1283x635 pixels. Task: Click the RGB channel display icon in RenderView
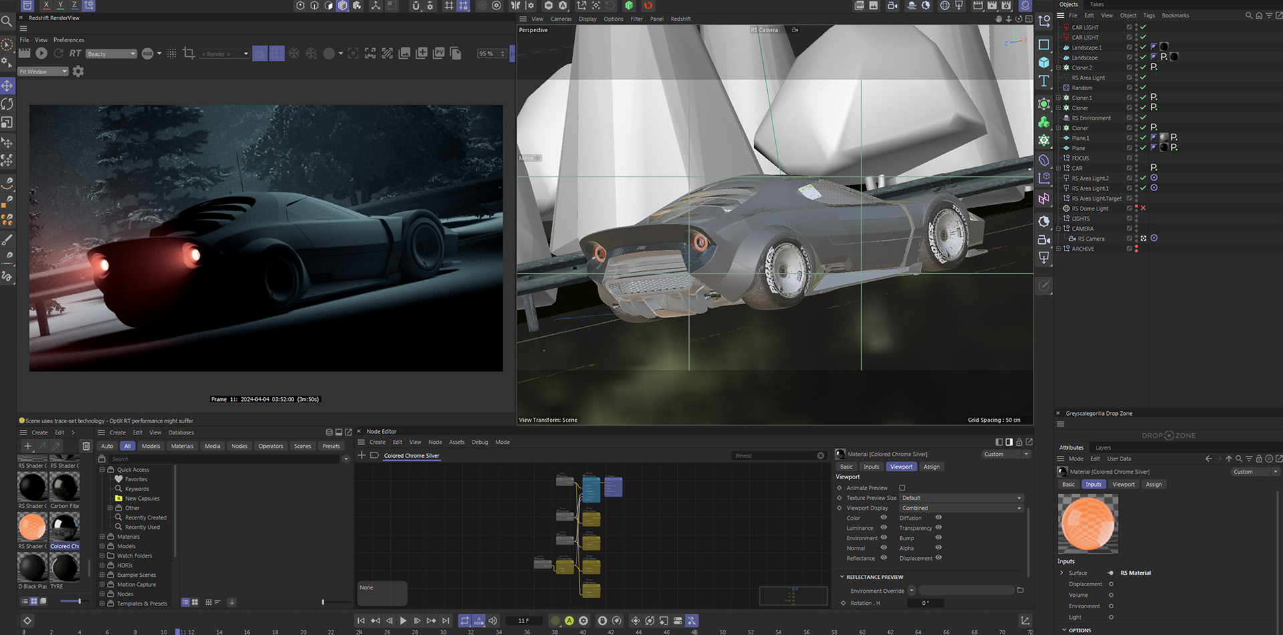[x=148, y=53]
